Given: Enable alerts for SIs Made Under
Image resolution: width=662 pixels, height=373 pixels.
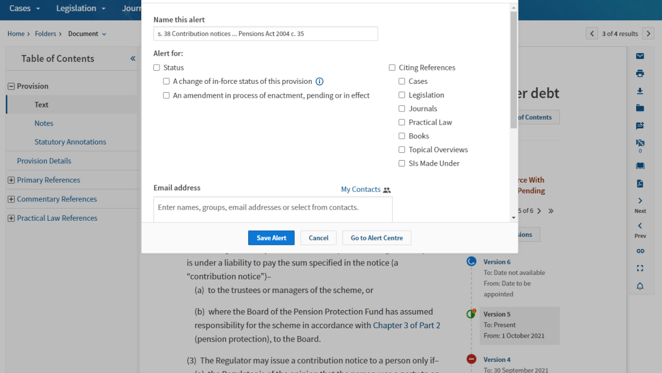Looking at the screenshot, I should (402, 163).
